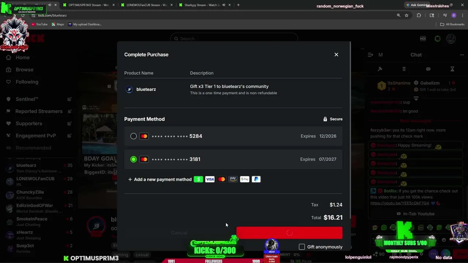Click the In-Tab Youtube button
Image resolution: width=468 pixels, height=263 pixels.
[416, 214]
